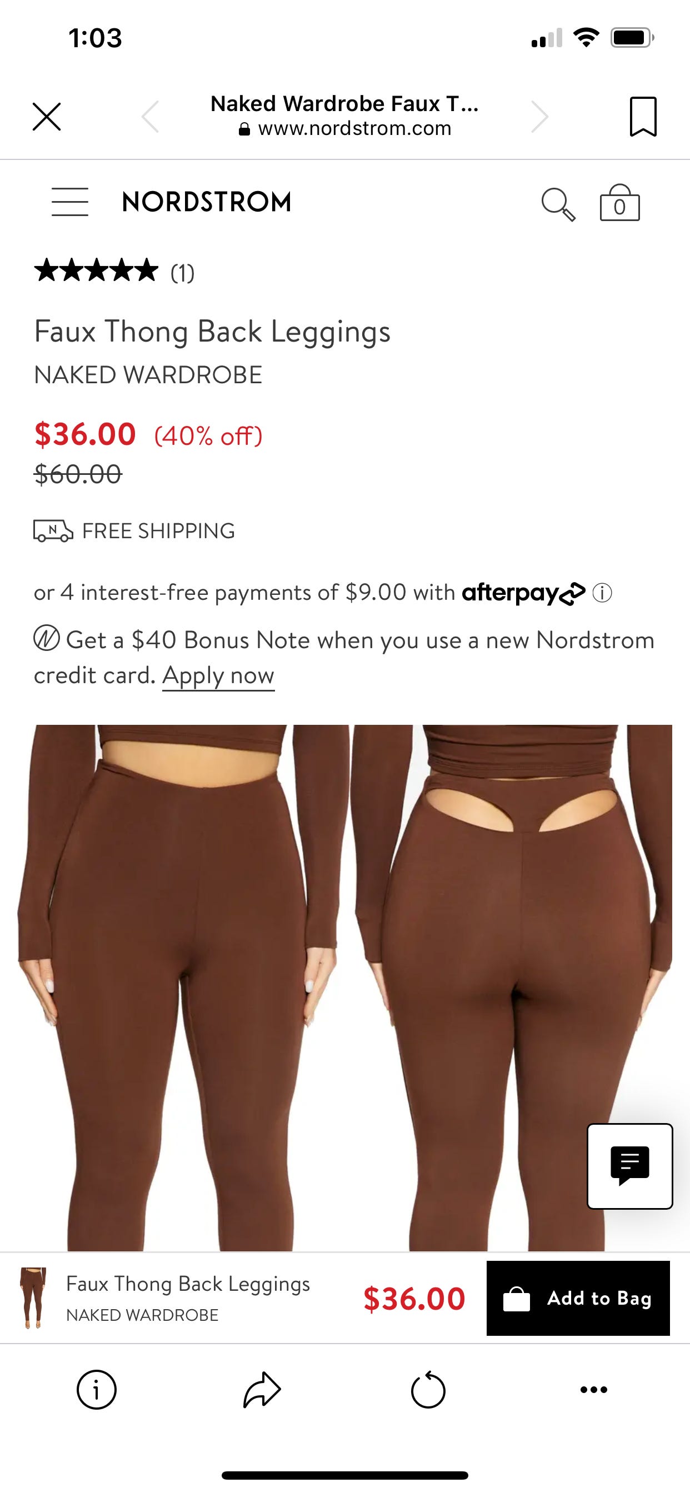Open the back view leggings photo
The image size is (690, 1493).
tap(512, 987)
